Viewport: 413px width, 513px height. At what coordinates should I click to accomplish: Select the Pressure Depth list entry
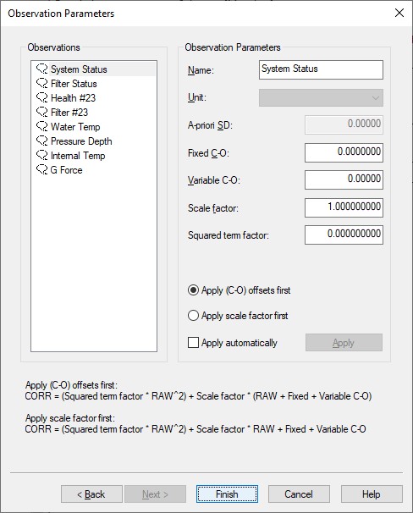coord(81,141)
